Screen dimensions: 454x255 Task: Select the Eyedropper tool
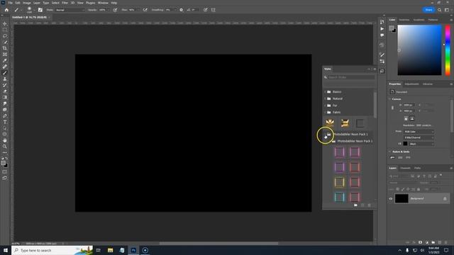click(x=5, y=60)
